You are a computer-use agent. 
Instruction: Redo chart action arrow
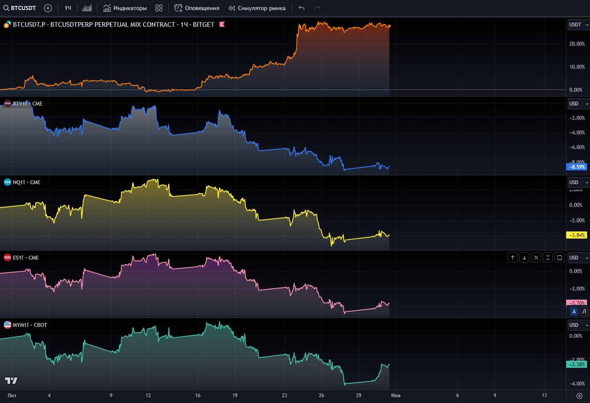pyautogui.click(x=317, y=8)
